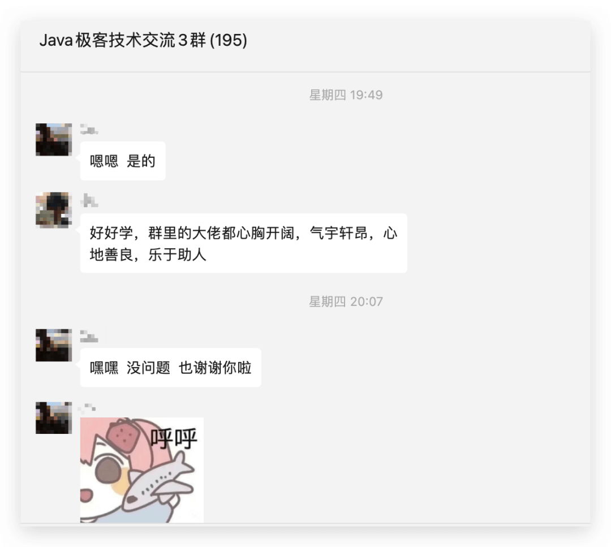Viewport: 611px width, 547px height.
Task: Select the 嘿嘿 没问题 也谢谢你啦 bubble
Action: (x=171, y=367)
